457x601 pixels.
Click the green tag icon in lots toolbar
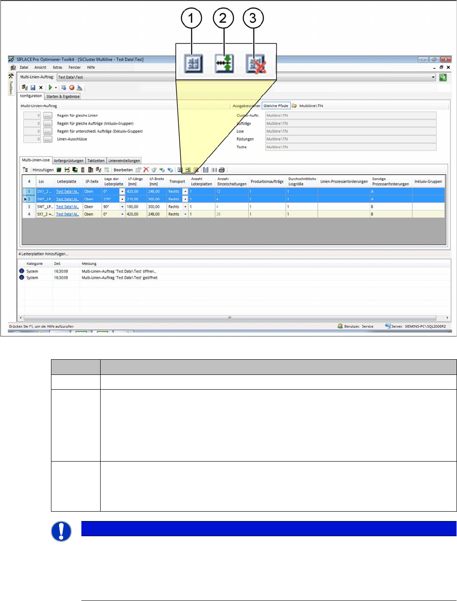pos(162,170)
